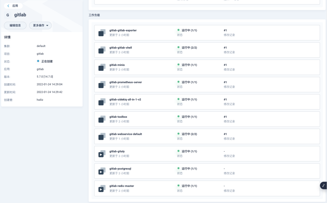Click revision #1 of gitlab-gitlab-exporter
Viewport: 327px width, 203px height.
[x=225, y=30]
